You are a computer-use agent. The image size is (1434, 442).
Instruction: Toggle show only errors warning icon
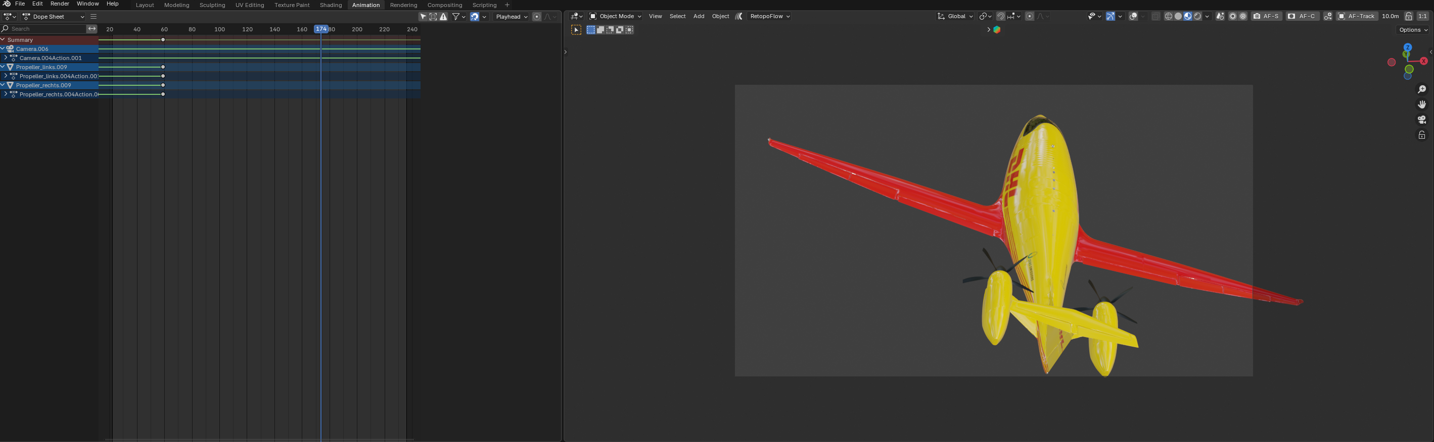click(444, 17)
